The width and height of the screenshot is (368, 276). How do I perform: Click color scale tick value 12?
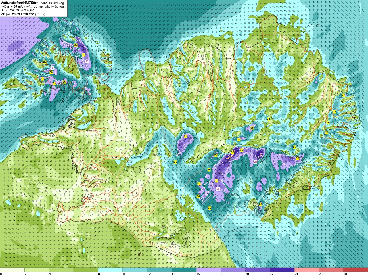point(149,274)
